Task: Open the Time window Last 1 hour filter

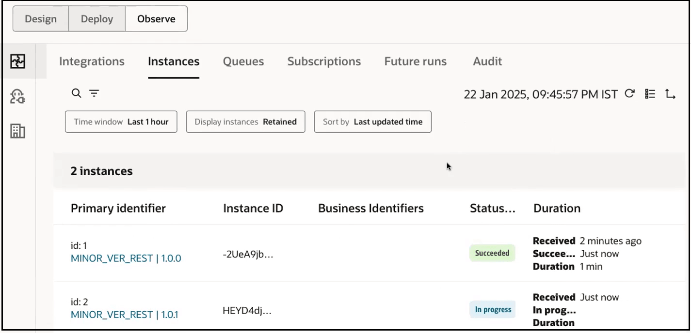Action: point(121,121)
